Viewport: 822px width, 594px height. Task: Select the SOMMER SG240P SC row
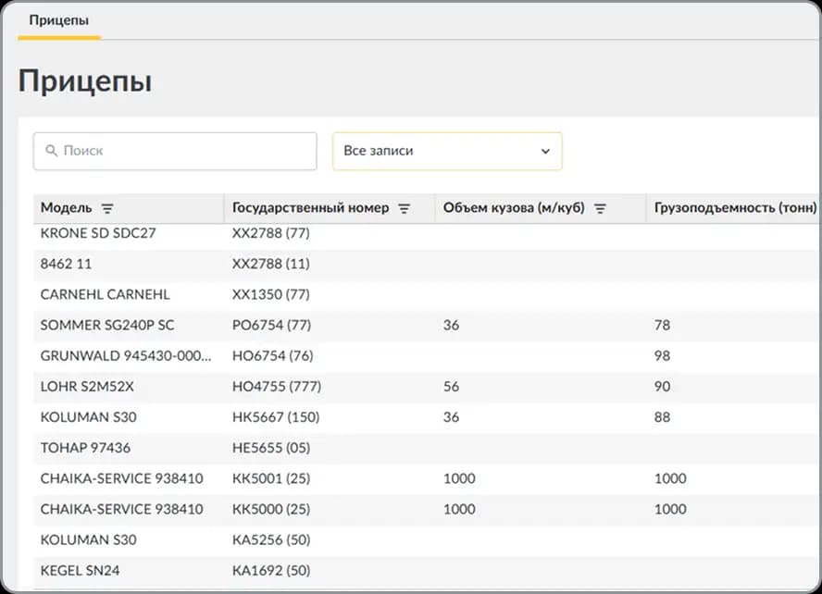click(428, 326)
